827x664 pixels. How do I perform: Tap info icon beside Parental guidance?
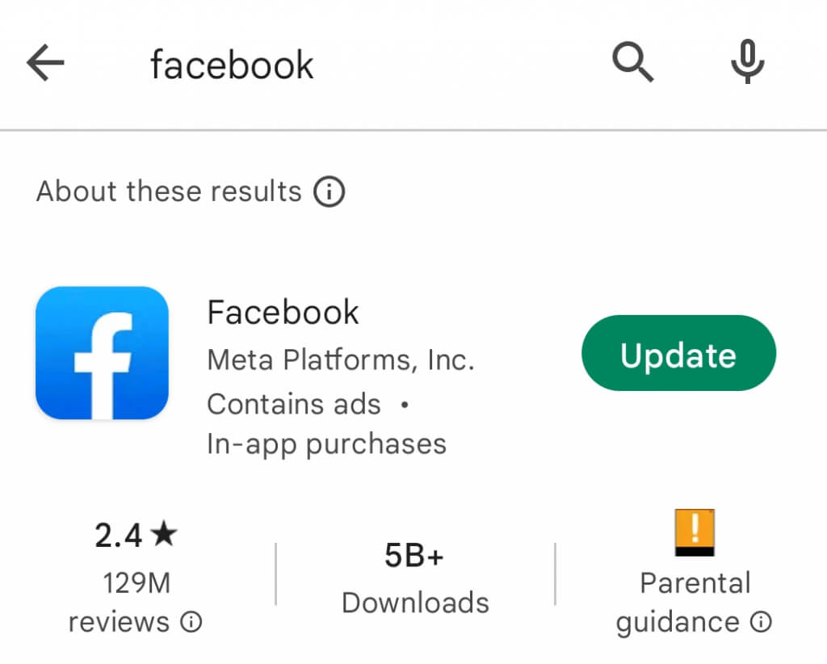(x=762, y=623)
